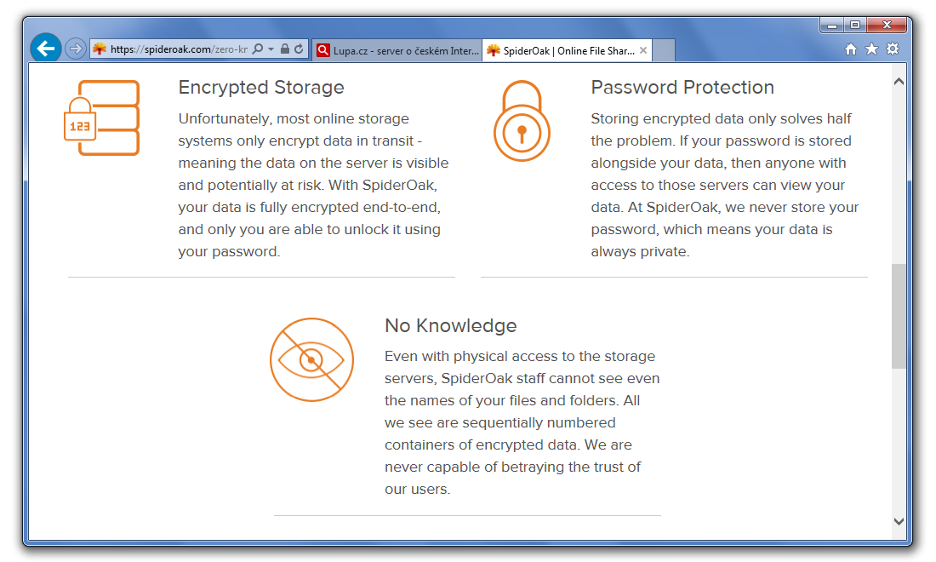Switch to the Lupa.cz tab

point(396,50)
